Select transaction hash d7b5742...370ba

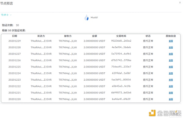121,60
